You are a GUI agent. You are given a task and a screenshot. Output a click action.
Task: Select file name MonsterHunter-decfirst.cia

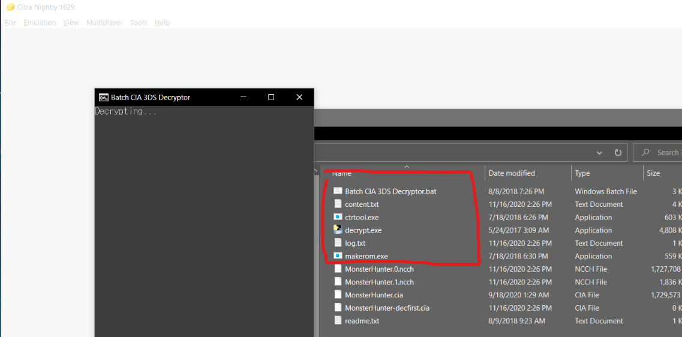(x=387, y=308)
